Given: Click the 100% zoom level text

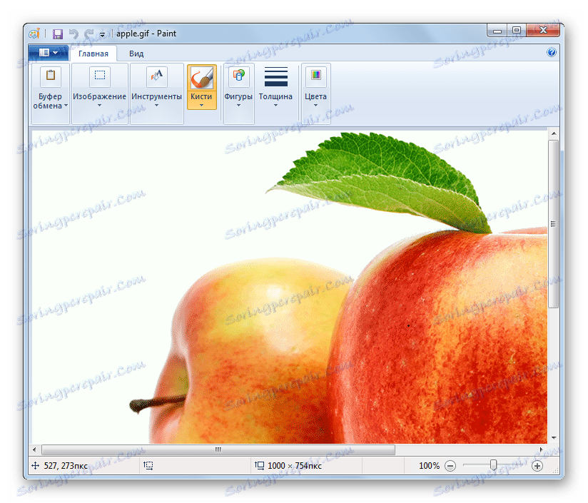Looking at the screenshot, I should (x=429, y=466).
